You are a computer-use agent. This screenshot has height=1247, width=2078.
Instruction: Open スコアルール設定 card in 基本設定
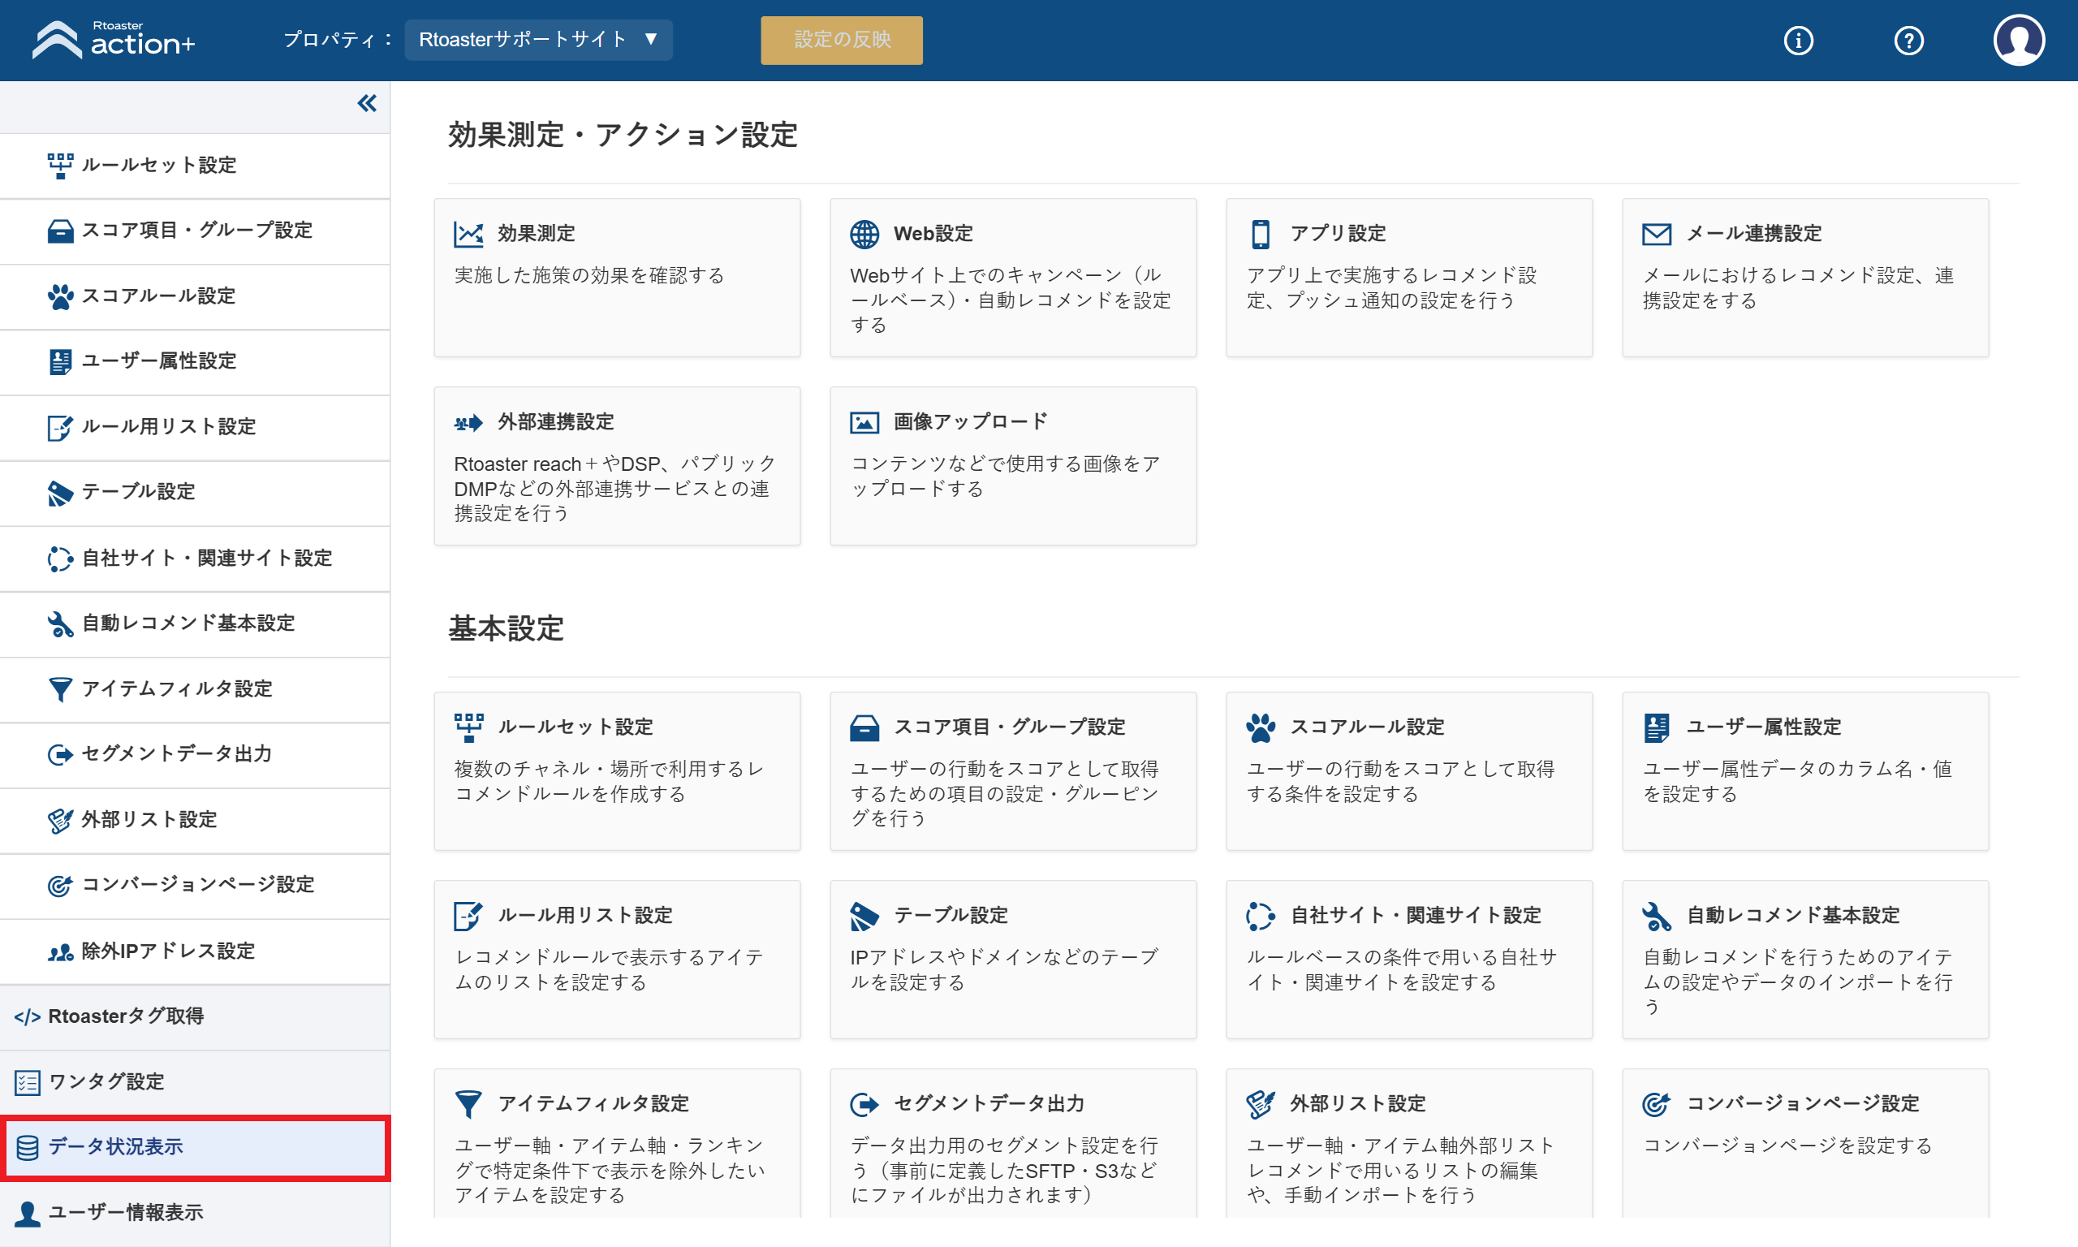click(x=1408, y=771)
